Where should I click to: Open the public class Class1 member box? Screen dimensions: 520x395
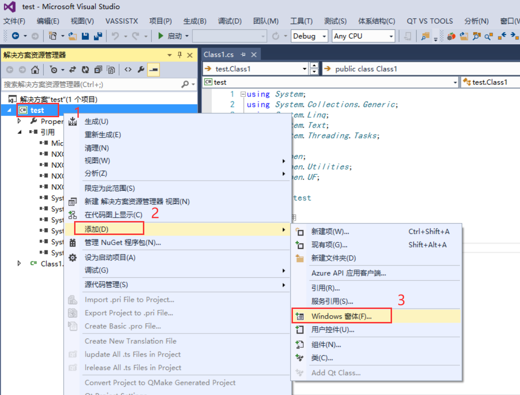coord(421,69)
